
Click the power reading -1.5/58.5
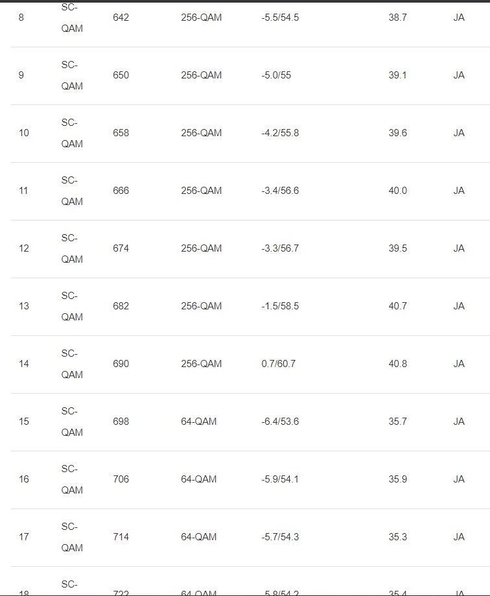point(280,306)
